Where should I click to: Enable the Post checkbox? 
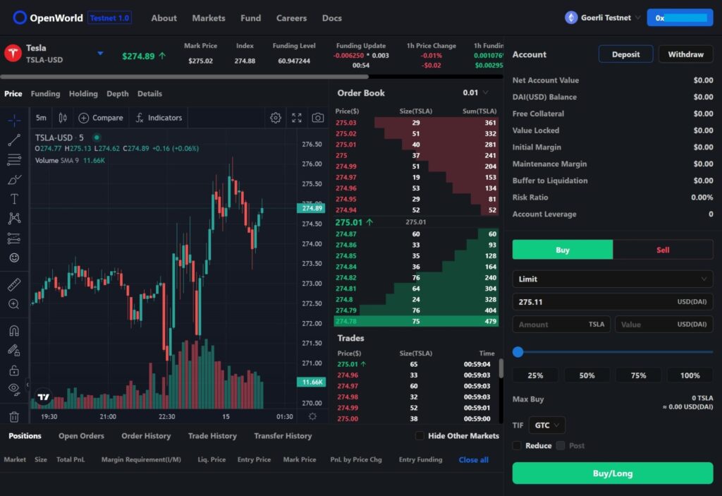[x=561, y=445]
